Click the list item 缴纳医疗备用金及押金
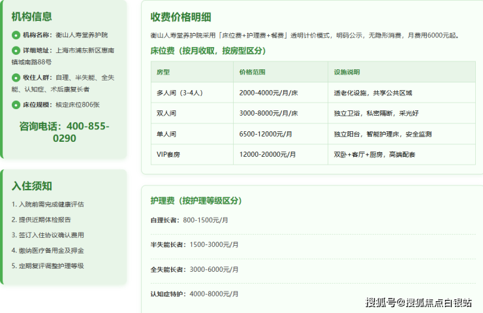The height and width of the screenshot is (313, 483). [48, 250]
